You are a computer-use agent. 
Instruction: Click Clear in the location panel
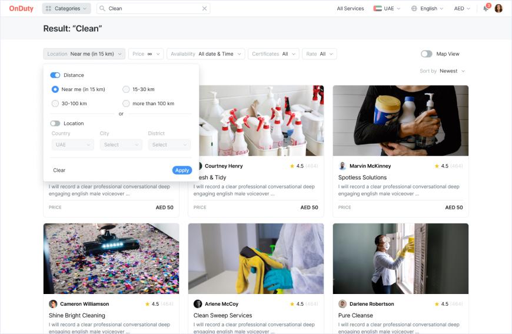click(x=59, y=171)
